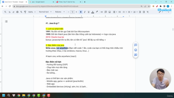Decrease the indent

(x=140, y=12)
